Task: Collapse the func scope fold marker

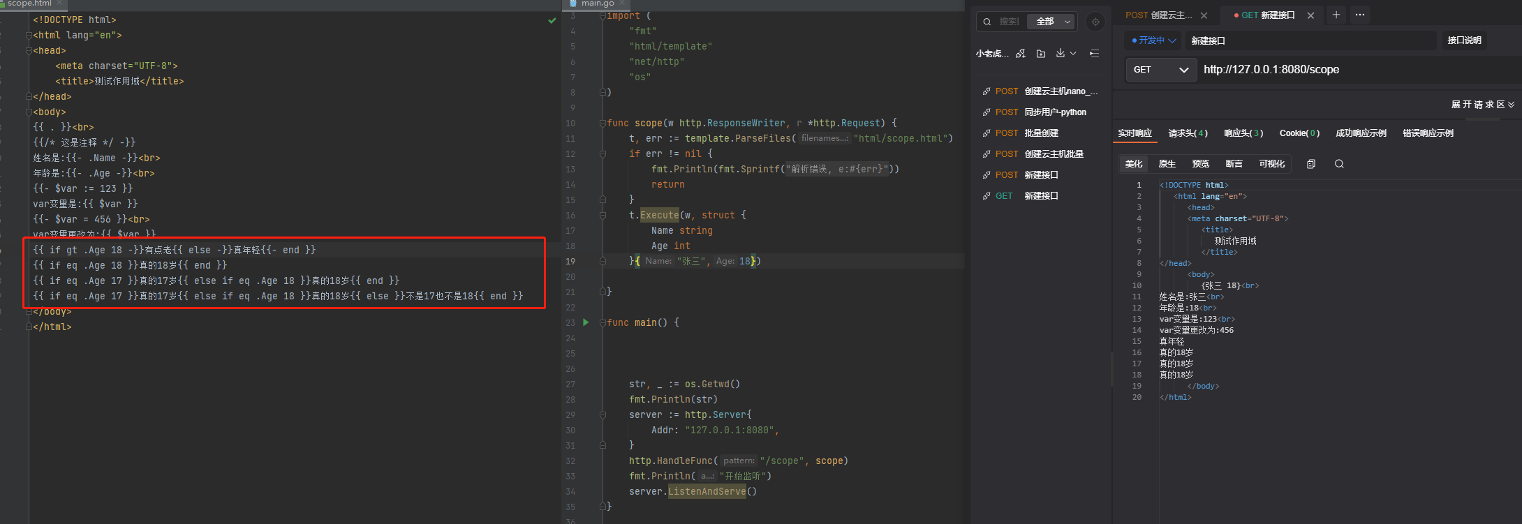Action: tap(603, 123)
